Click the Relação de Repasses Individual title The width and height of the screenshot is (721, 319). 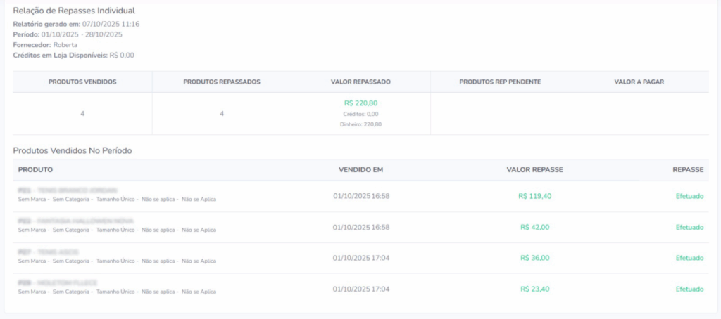click(74, 11)
